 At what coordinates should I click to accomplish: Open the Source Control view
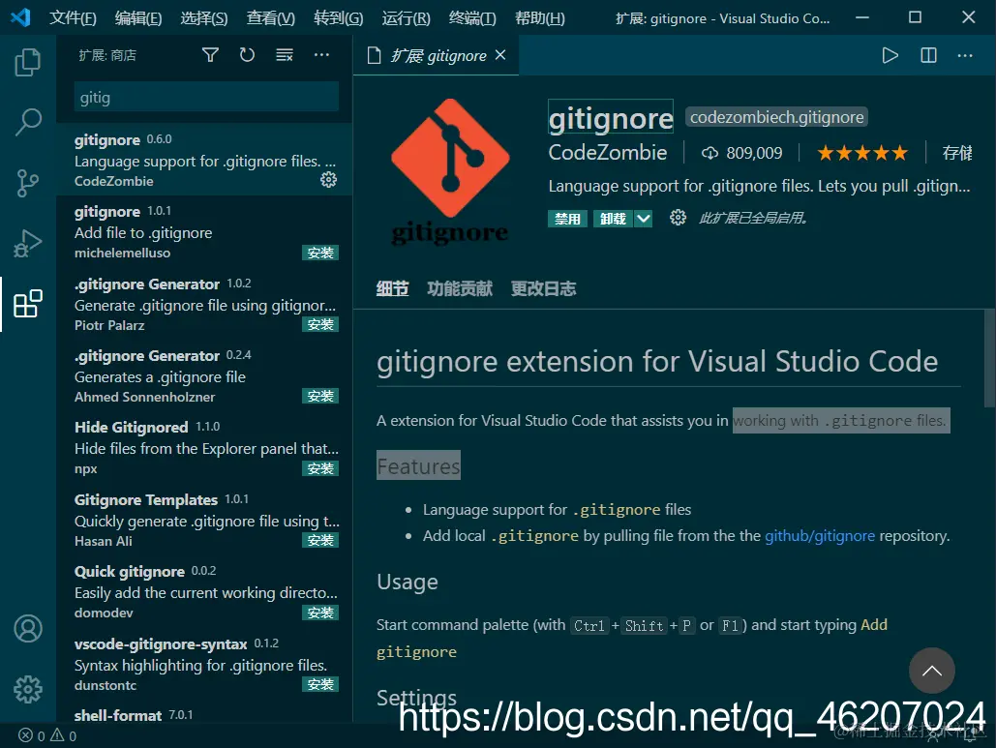click(28, 183)
